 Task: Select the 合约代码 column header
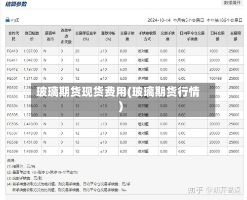[x=14, y=36]
